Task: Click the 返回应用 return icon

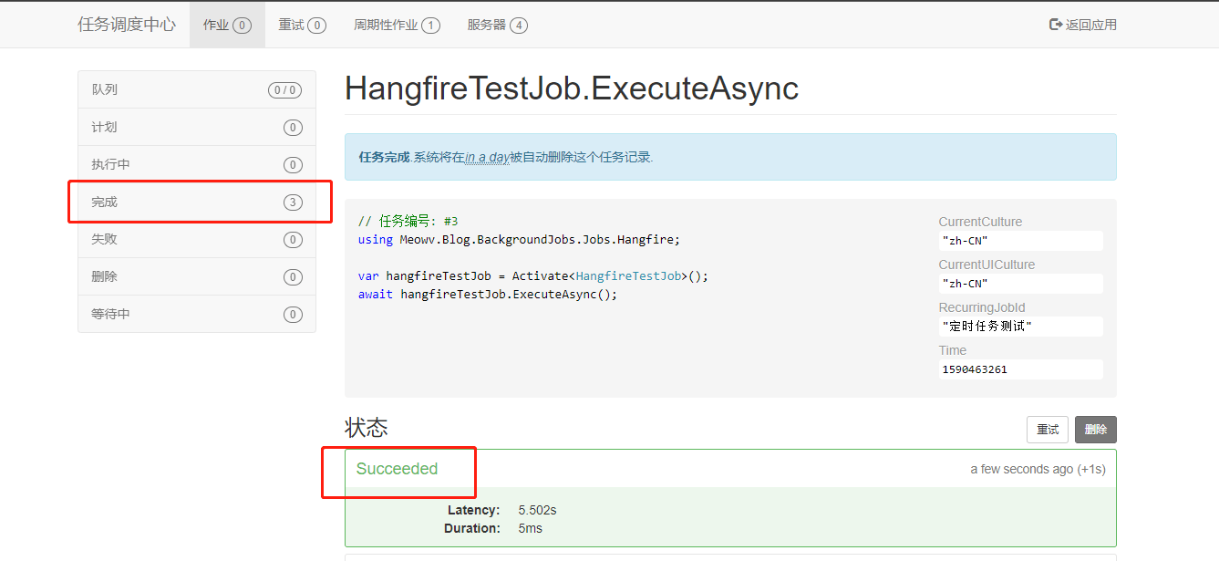Action: (x=1056, y=25)
